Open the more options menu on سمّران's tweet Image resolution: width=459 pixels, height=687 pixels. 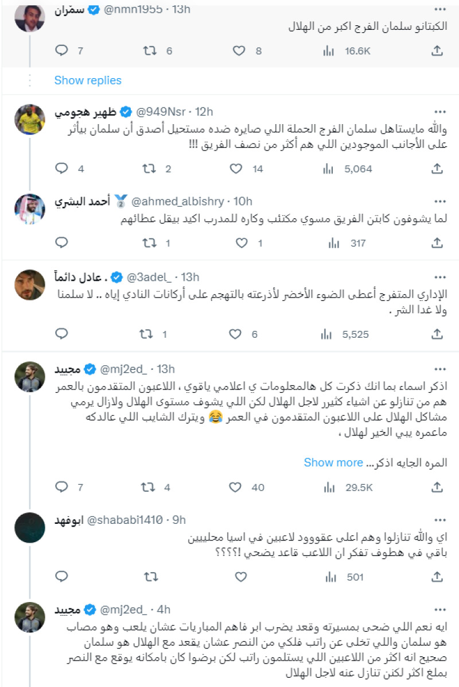tap(441, 9)
